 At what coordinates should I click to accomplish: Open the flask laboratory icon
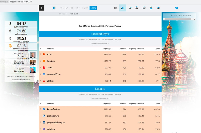[x=151, y=8]
